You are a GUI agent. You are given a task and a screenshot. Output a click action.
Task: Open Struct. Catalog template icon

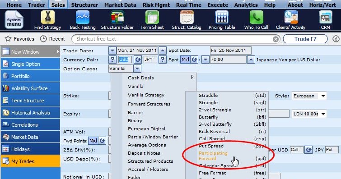[187, 18]
